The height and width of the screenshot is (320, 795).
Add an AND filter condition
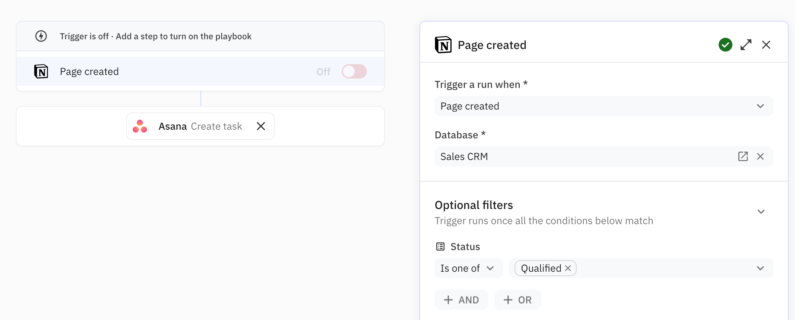click(x=461, y=300)
